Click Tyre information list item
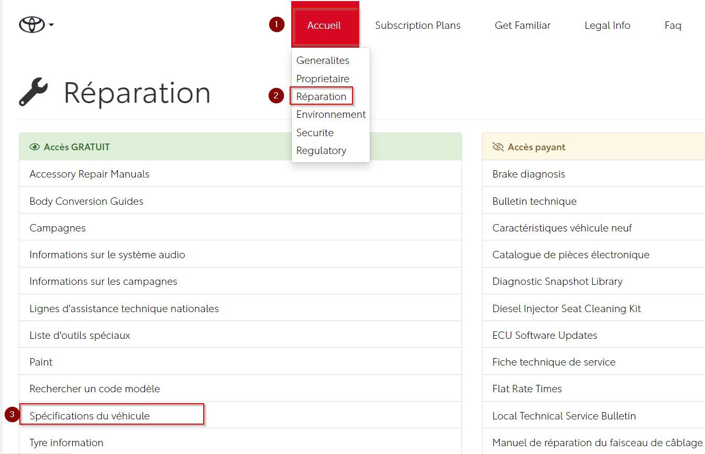This screenshot has height=454, width=705. pyautogui.click(x=67, y=442)
